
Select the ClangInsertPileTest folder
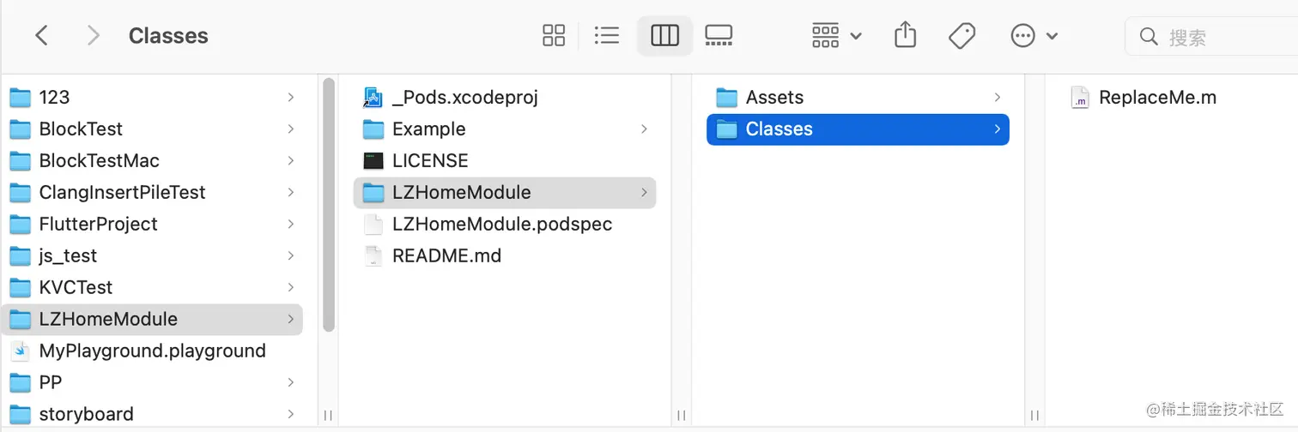[152, 192]
